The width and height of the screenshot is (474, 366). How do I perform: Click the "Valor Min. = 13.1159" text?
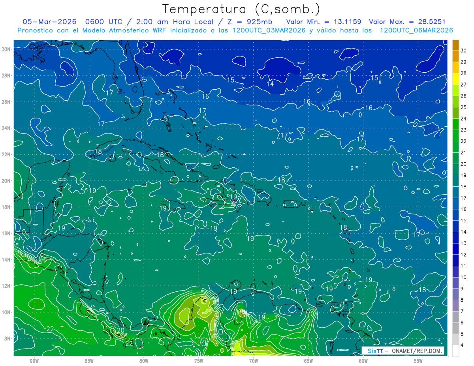[x=324, y=22]
